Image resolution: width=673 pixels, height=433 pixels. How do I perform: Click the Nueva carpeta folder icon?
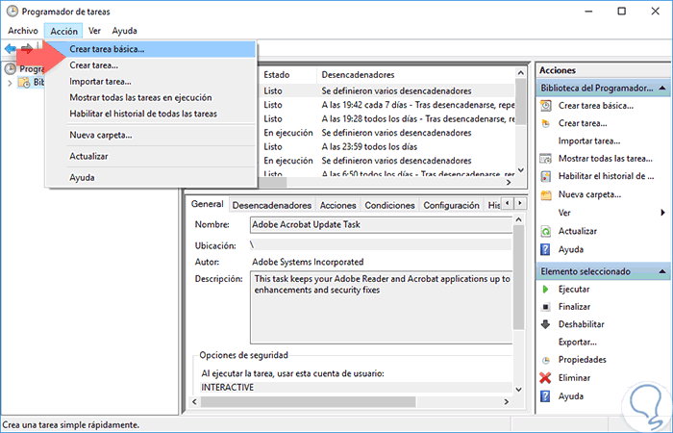pyautogui.click(x=545, y=195)
